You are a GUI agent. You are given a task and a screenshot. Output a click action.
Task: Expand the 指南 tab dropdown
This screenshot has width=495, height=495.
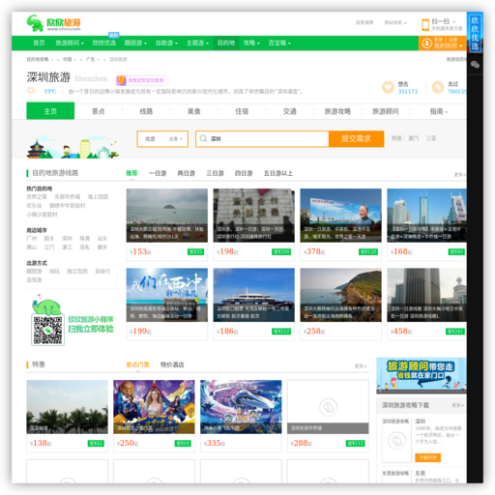(439, 111)
